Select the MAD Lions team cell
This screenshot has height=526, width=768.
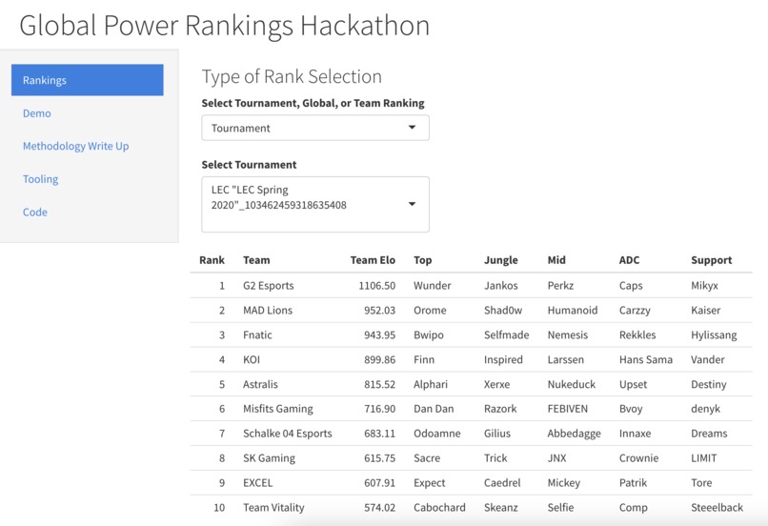[268, 310]
